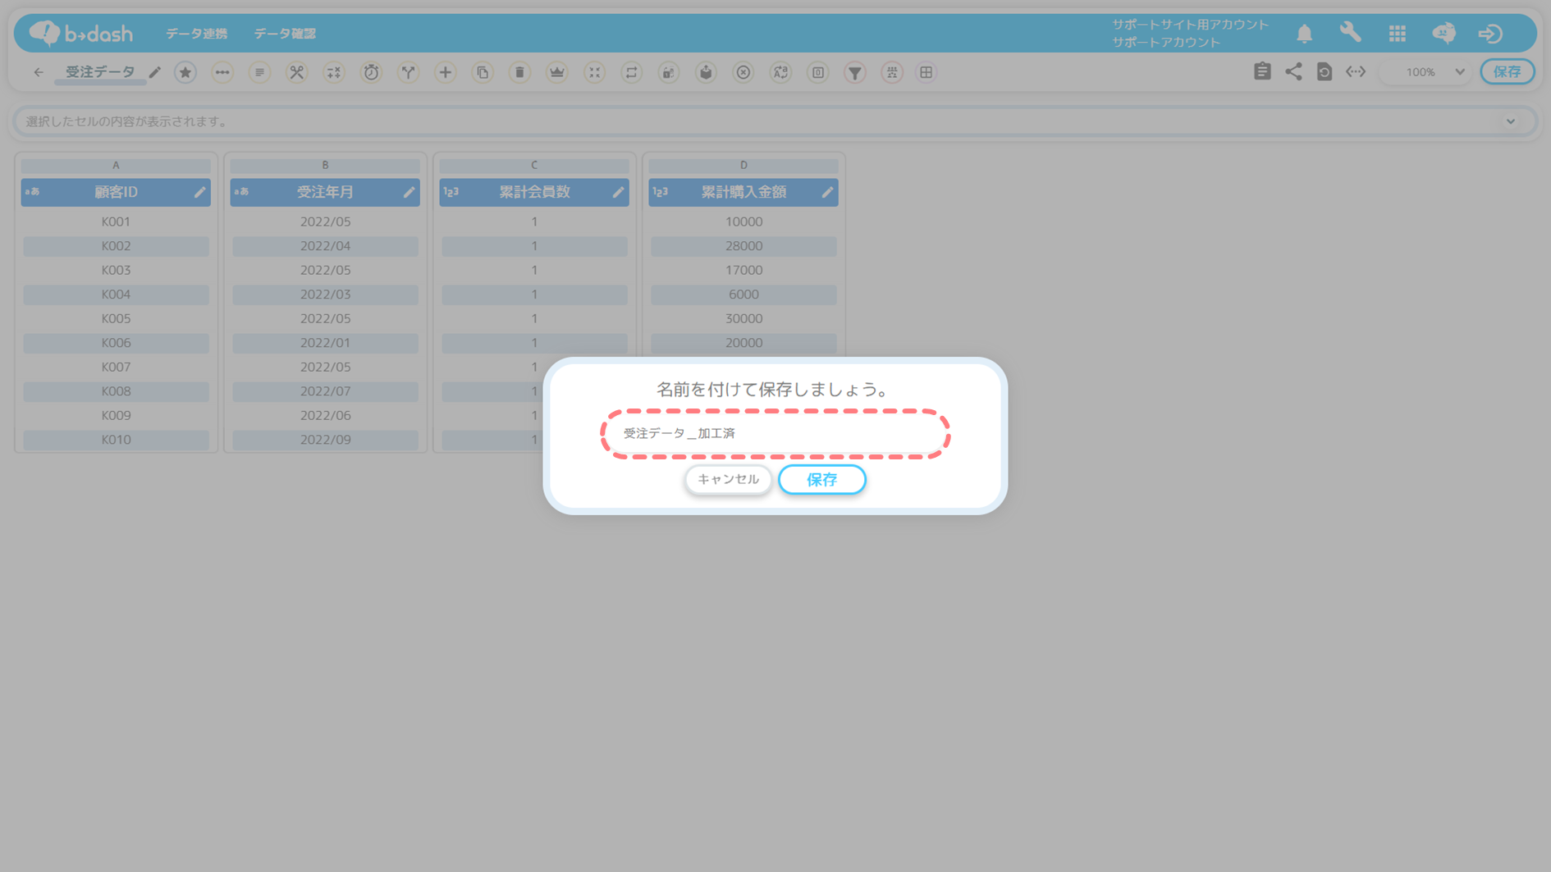Click the plus add toolbar icon
The image size is (1551, 872).
[445, 72]
